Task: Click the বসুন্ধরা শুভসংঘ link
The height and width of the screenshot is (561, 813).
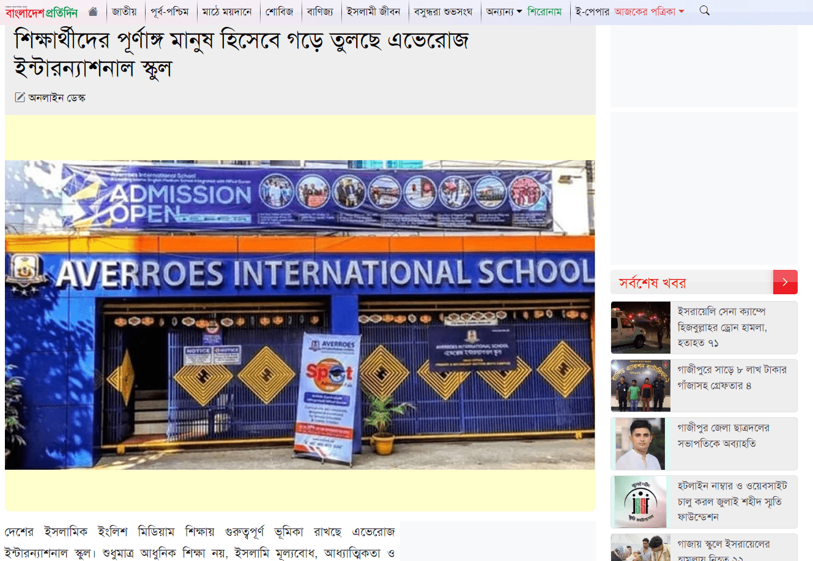Action: 443,12
